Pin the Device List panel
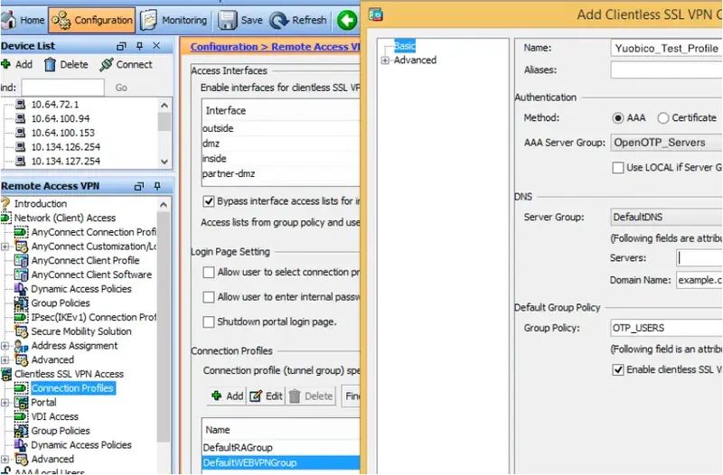This screenshot has width=723, height=475. (x=139, y=46)
